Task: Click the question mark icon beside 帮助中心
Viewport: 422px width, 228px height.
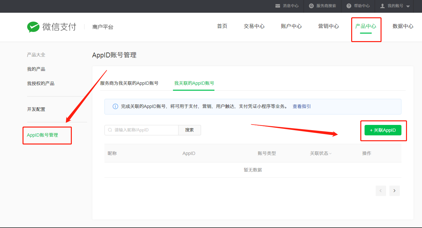Action: tap(349, 6)
